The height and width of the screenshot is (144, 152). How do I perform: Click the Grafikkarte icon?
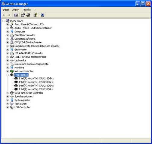pos(12,49)
